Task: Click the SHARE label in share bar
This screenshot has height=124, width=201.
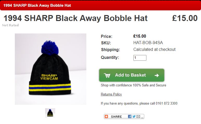Action: [116, 116]
